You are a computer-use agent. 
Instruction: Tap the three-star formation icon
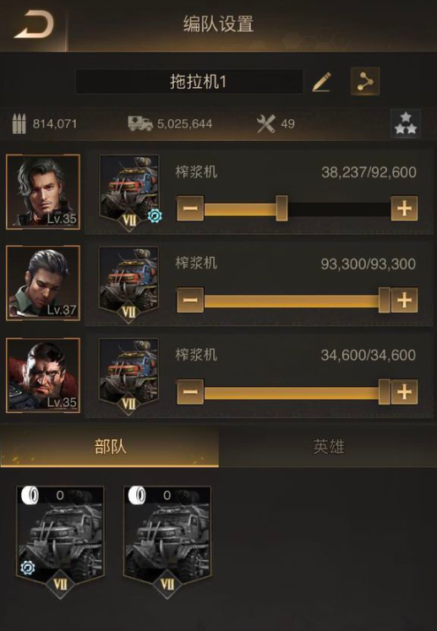click(x=406, y=123)
